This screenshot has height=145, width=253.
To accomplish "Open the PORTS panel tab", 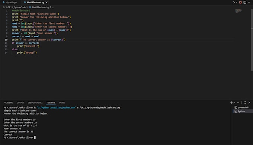I will (x=62, y=103).
